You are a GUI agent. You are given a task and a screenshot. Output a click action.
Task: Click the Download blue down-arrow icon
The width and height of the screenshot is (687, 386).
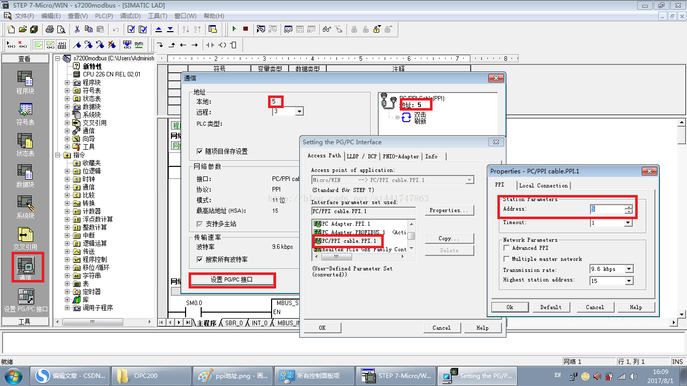coord(170,29)
